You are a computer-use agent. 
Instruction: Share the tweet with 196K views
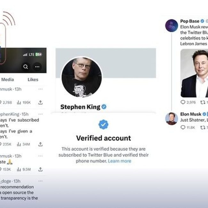(x=40, y=102)
